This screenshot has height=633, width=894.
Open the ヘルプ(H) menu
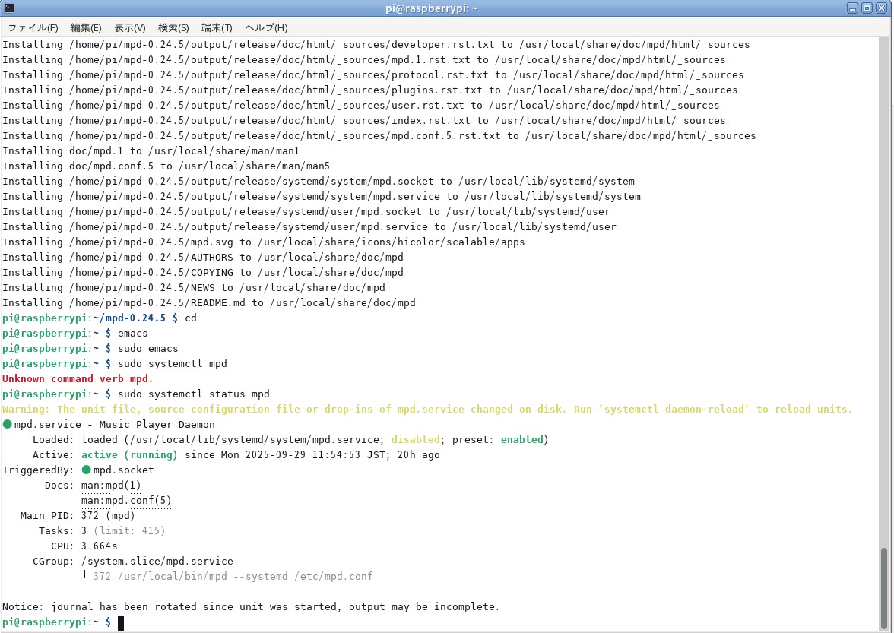[x=266, y=27]
